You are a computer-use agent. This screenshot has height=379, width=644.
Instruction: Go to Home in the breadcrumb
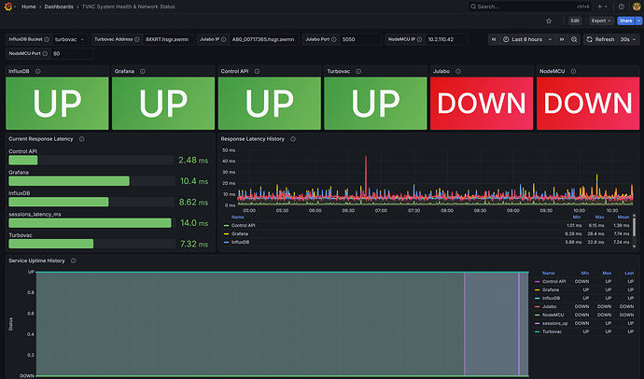click(x=29, y=7)
